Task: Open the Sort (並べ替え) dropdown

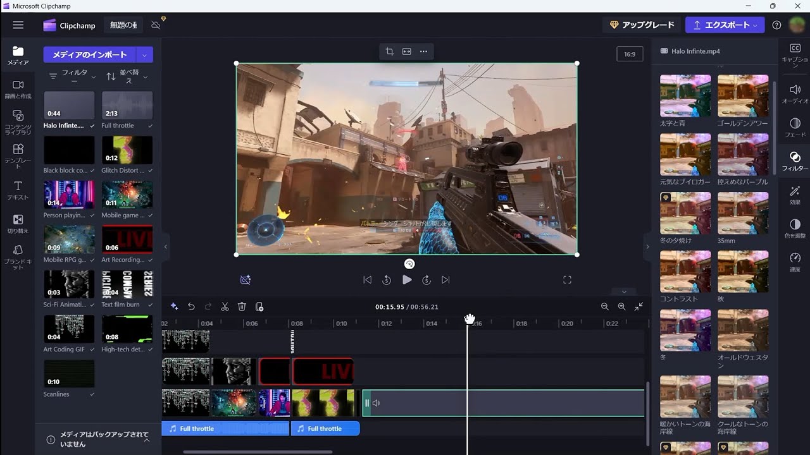Action: (x=127, y=76)
